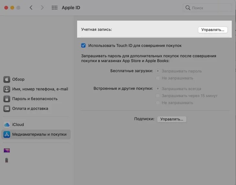Click the search magnifier icon
This screenshot has width=236, height=185.
point(188,8)
